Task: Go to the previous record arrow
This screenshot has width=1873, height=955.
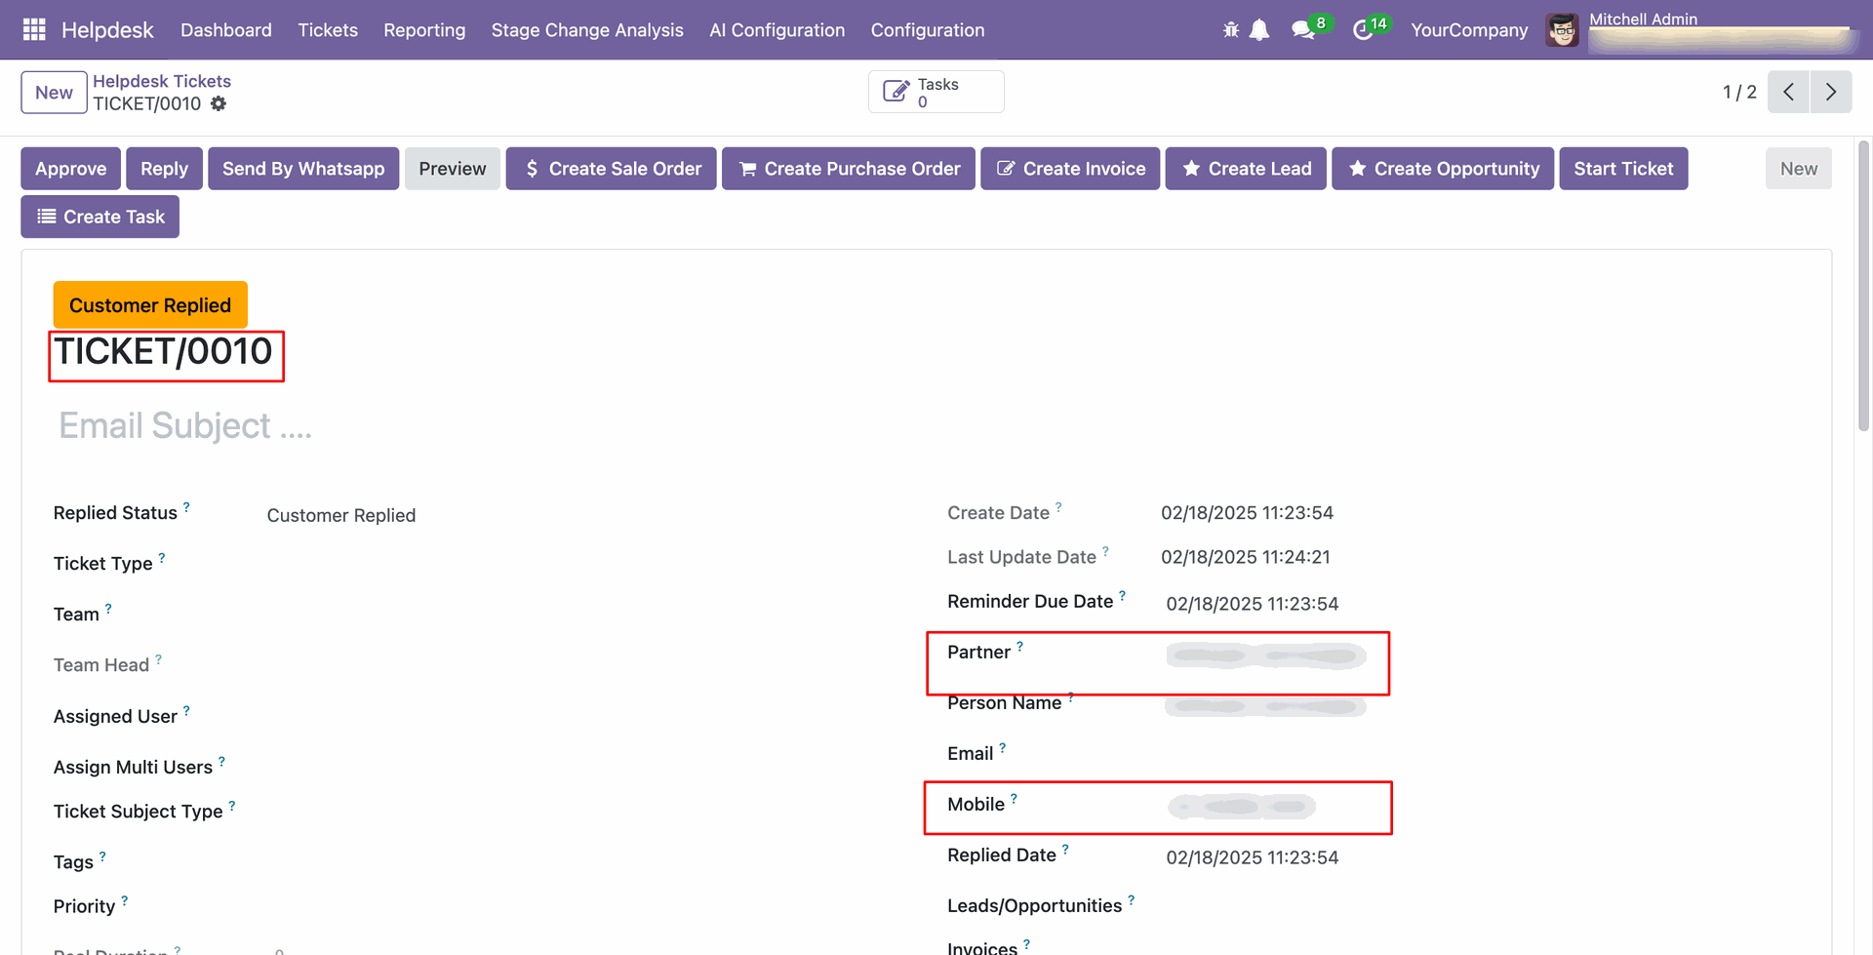Action: (1788, 92)
